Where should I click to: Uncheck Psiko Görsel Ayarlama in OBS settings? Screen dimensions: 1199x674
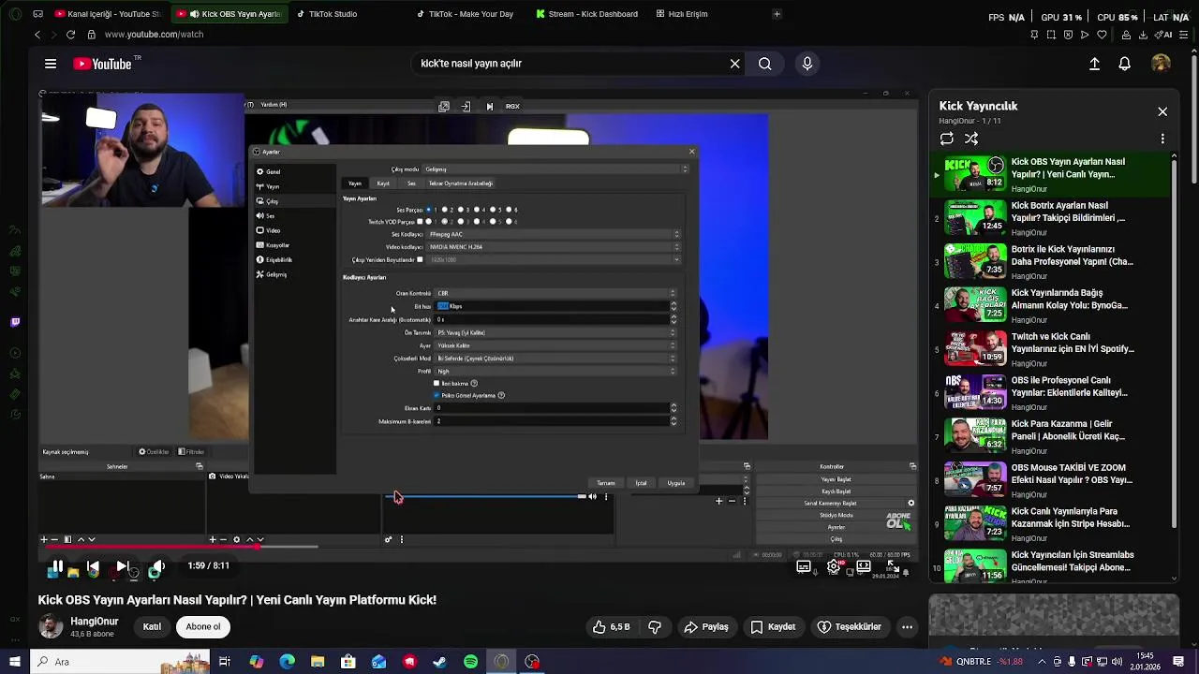(437, 395)
